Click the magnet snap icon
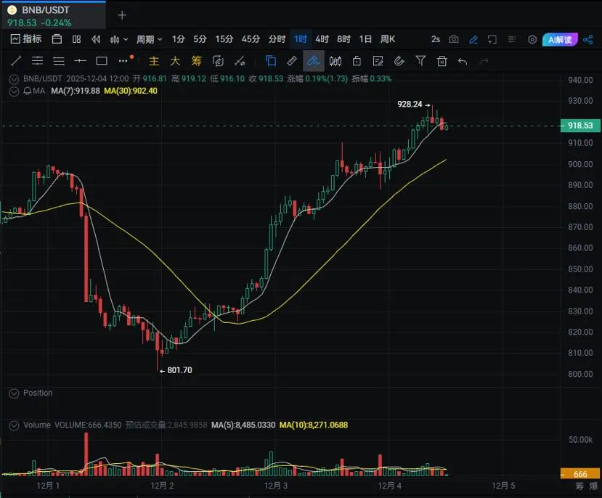602x498 pixels. [x=399, y=61]
